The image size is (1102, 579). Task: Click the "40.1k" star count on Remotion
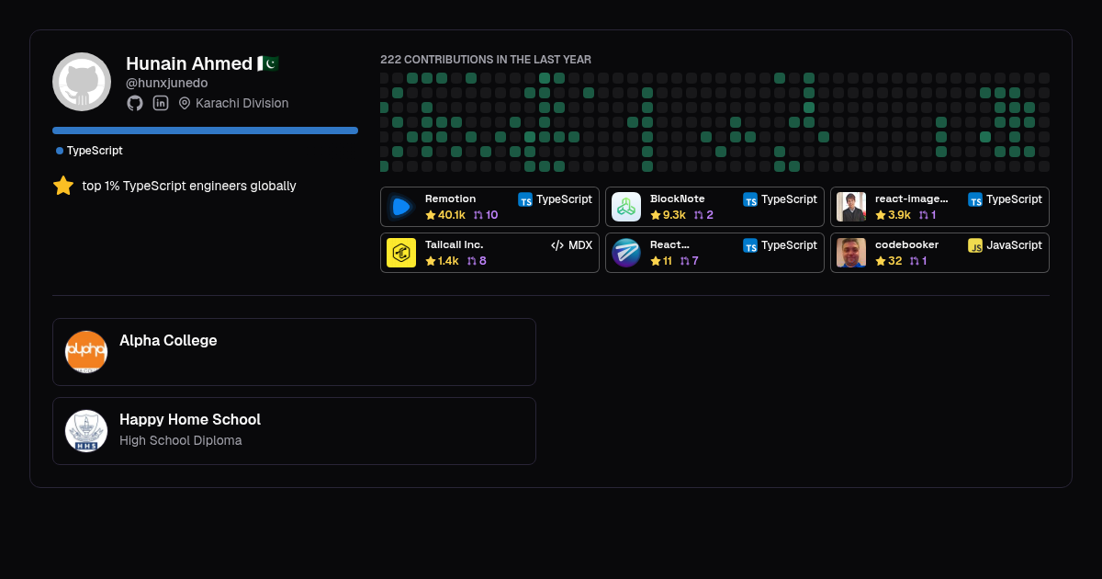[x=452, y=215]
